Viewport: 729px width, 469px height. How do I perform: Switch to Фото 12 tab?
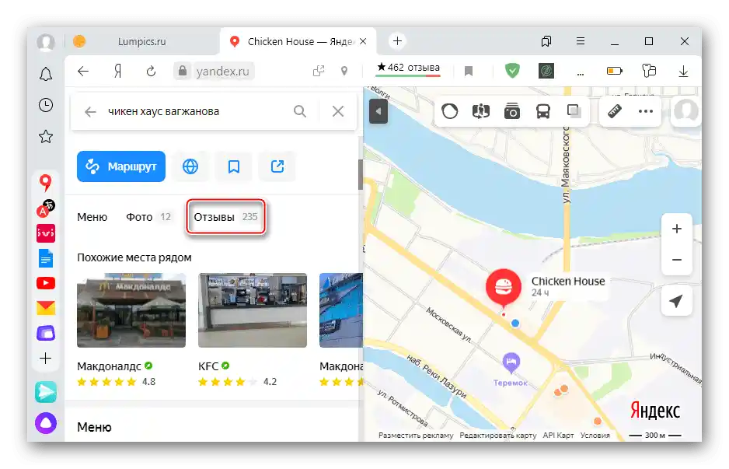tap(148, 217)
